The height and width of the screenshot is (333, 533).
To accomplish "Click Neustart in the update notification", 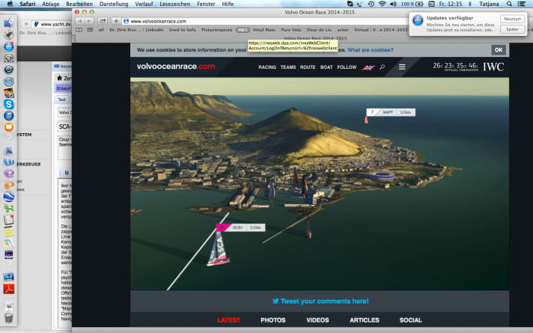I will (512, 19).
